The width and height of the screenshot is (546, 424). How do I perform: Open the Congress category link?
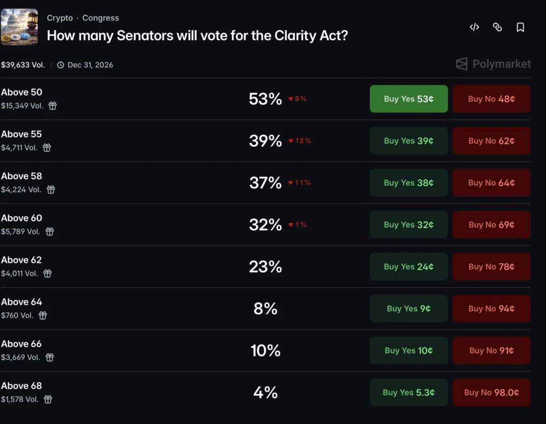coord(101,18)
